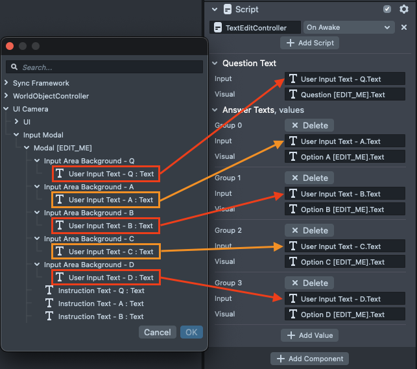
Task: Select the Sync Framework label
Action: pyautogui.click(x=41, y=83)
